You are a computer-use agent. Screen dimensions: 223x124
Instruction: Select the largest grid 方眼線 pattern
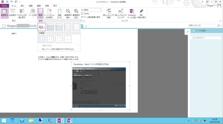67,39
